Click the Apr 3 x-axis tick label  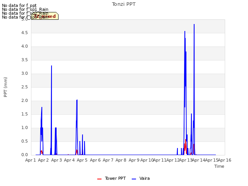pos(57,160)
